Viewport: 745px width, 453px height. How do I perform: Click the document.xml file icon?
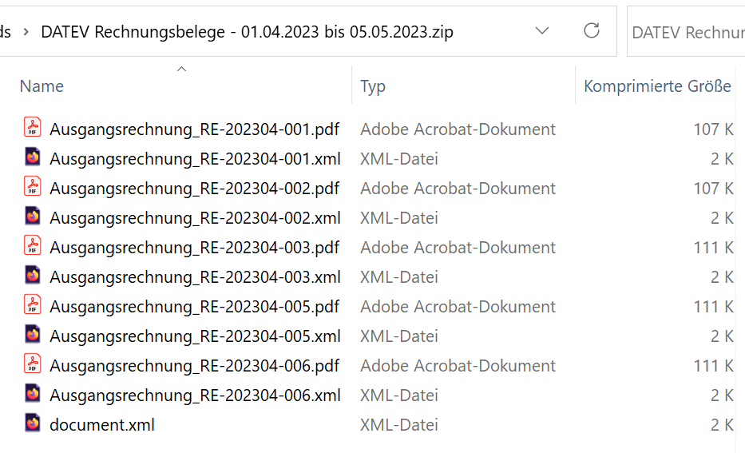click(33, 423)
